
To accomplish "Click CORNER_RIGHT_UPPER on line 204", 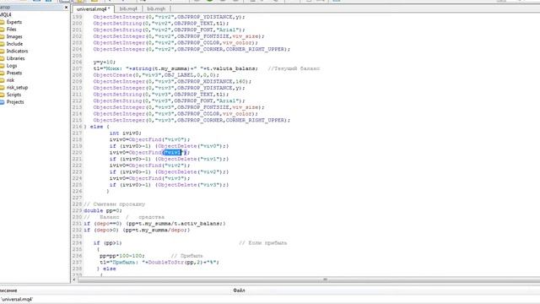I will coord(256,49).
